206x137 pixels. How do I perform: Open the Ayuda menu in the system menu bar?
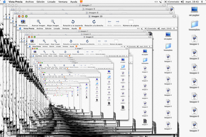[74, 2]
